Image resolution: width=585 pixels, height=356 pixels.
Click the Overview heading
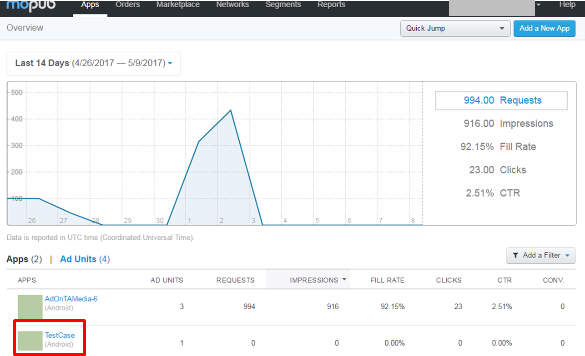click(x=25, y=28)
